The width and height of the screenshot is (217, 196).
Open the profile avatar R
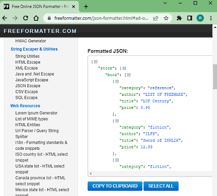pyautogui.click(x=200, y=18)
